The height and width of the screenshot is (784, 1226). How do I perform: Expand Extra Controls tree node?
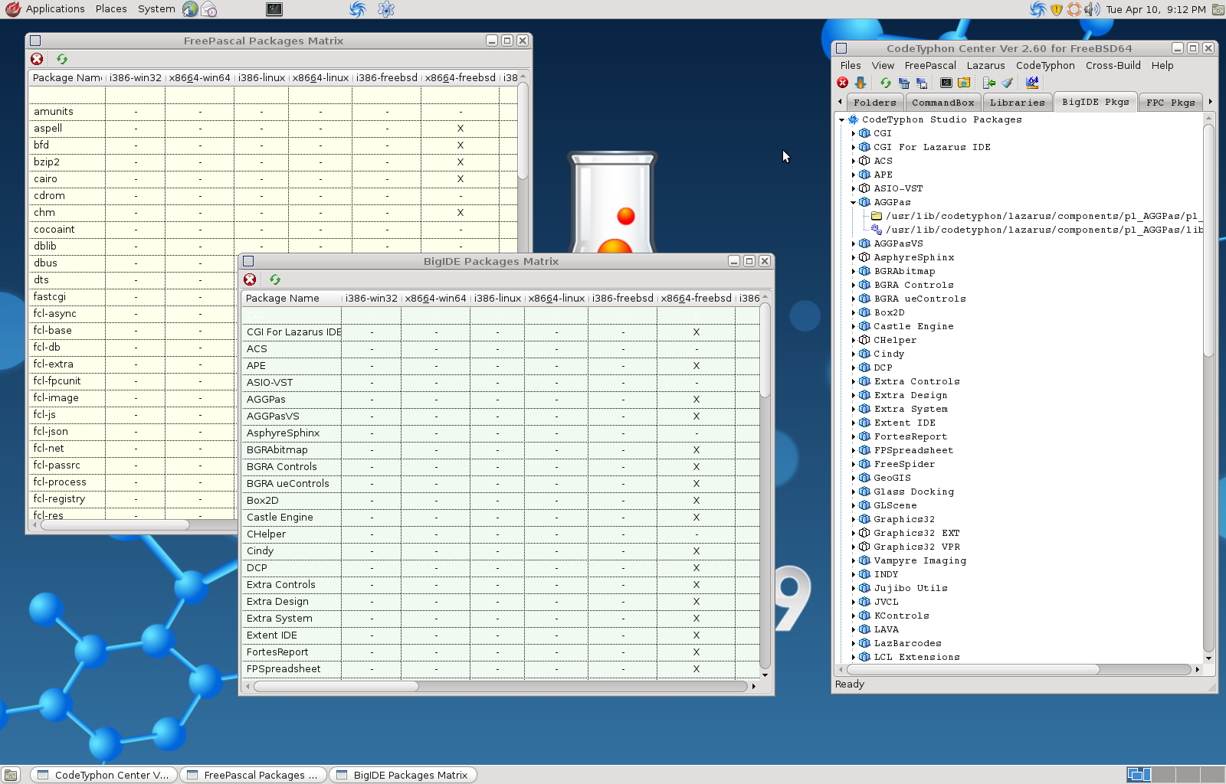click(853, 381)
